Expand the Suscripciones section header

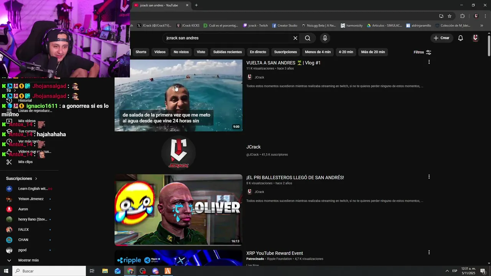[x=21, y=179]
